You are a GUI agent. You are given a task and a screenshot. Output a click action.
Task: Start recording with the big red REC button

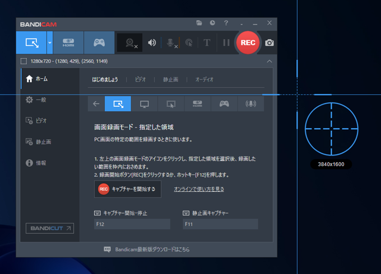[248, 42]
